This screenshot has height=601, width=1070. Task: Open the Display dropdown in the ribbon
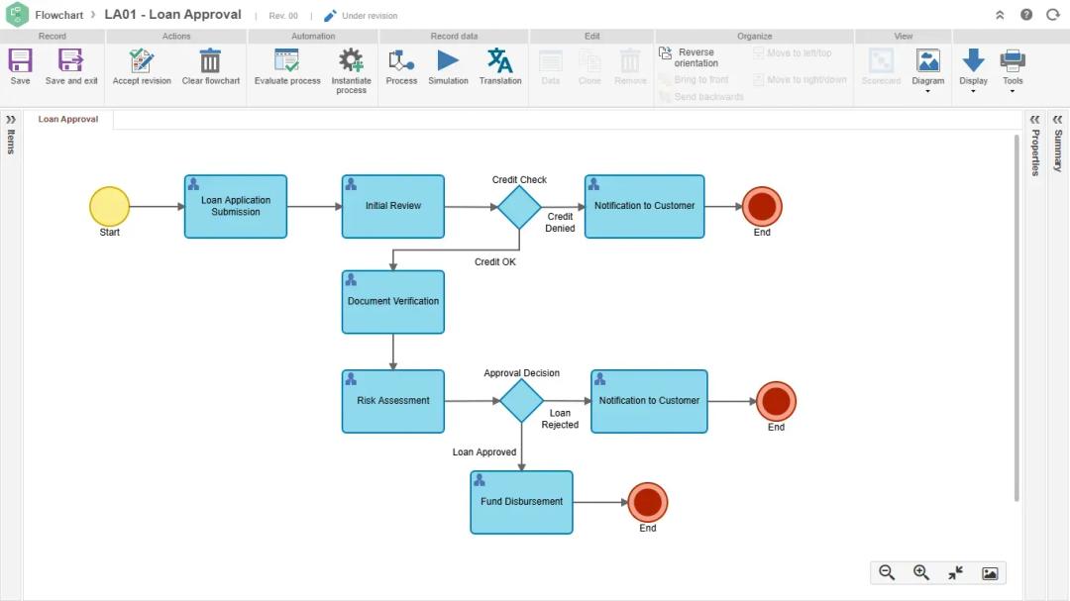[973, 69]
